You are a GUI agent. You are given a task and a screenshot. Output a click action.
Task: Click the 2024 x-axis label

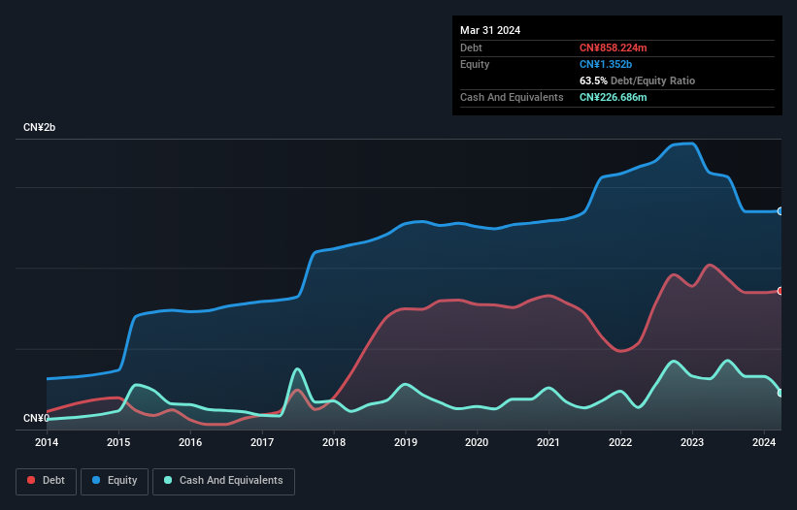pyautogui.click(x=764, y=442)
